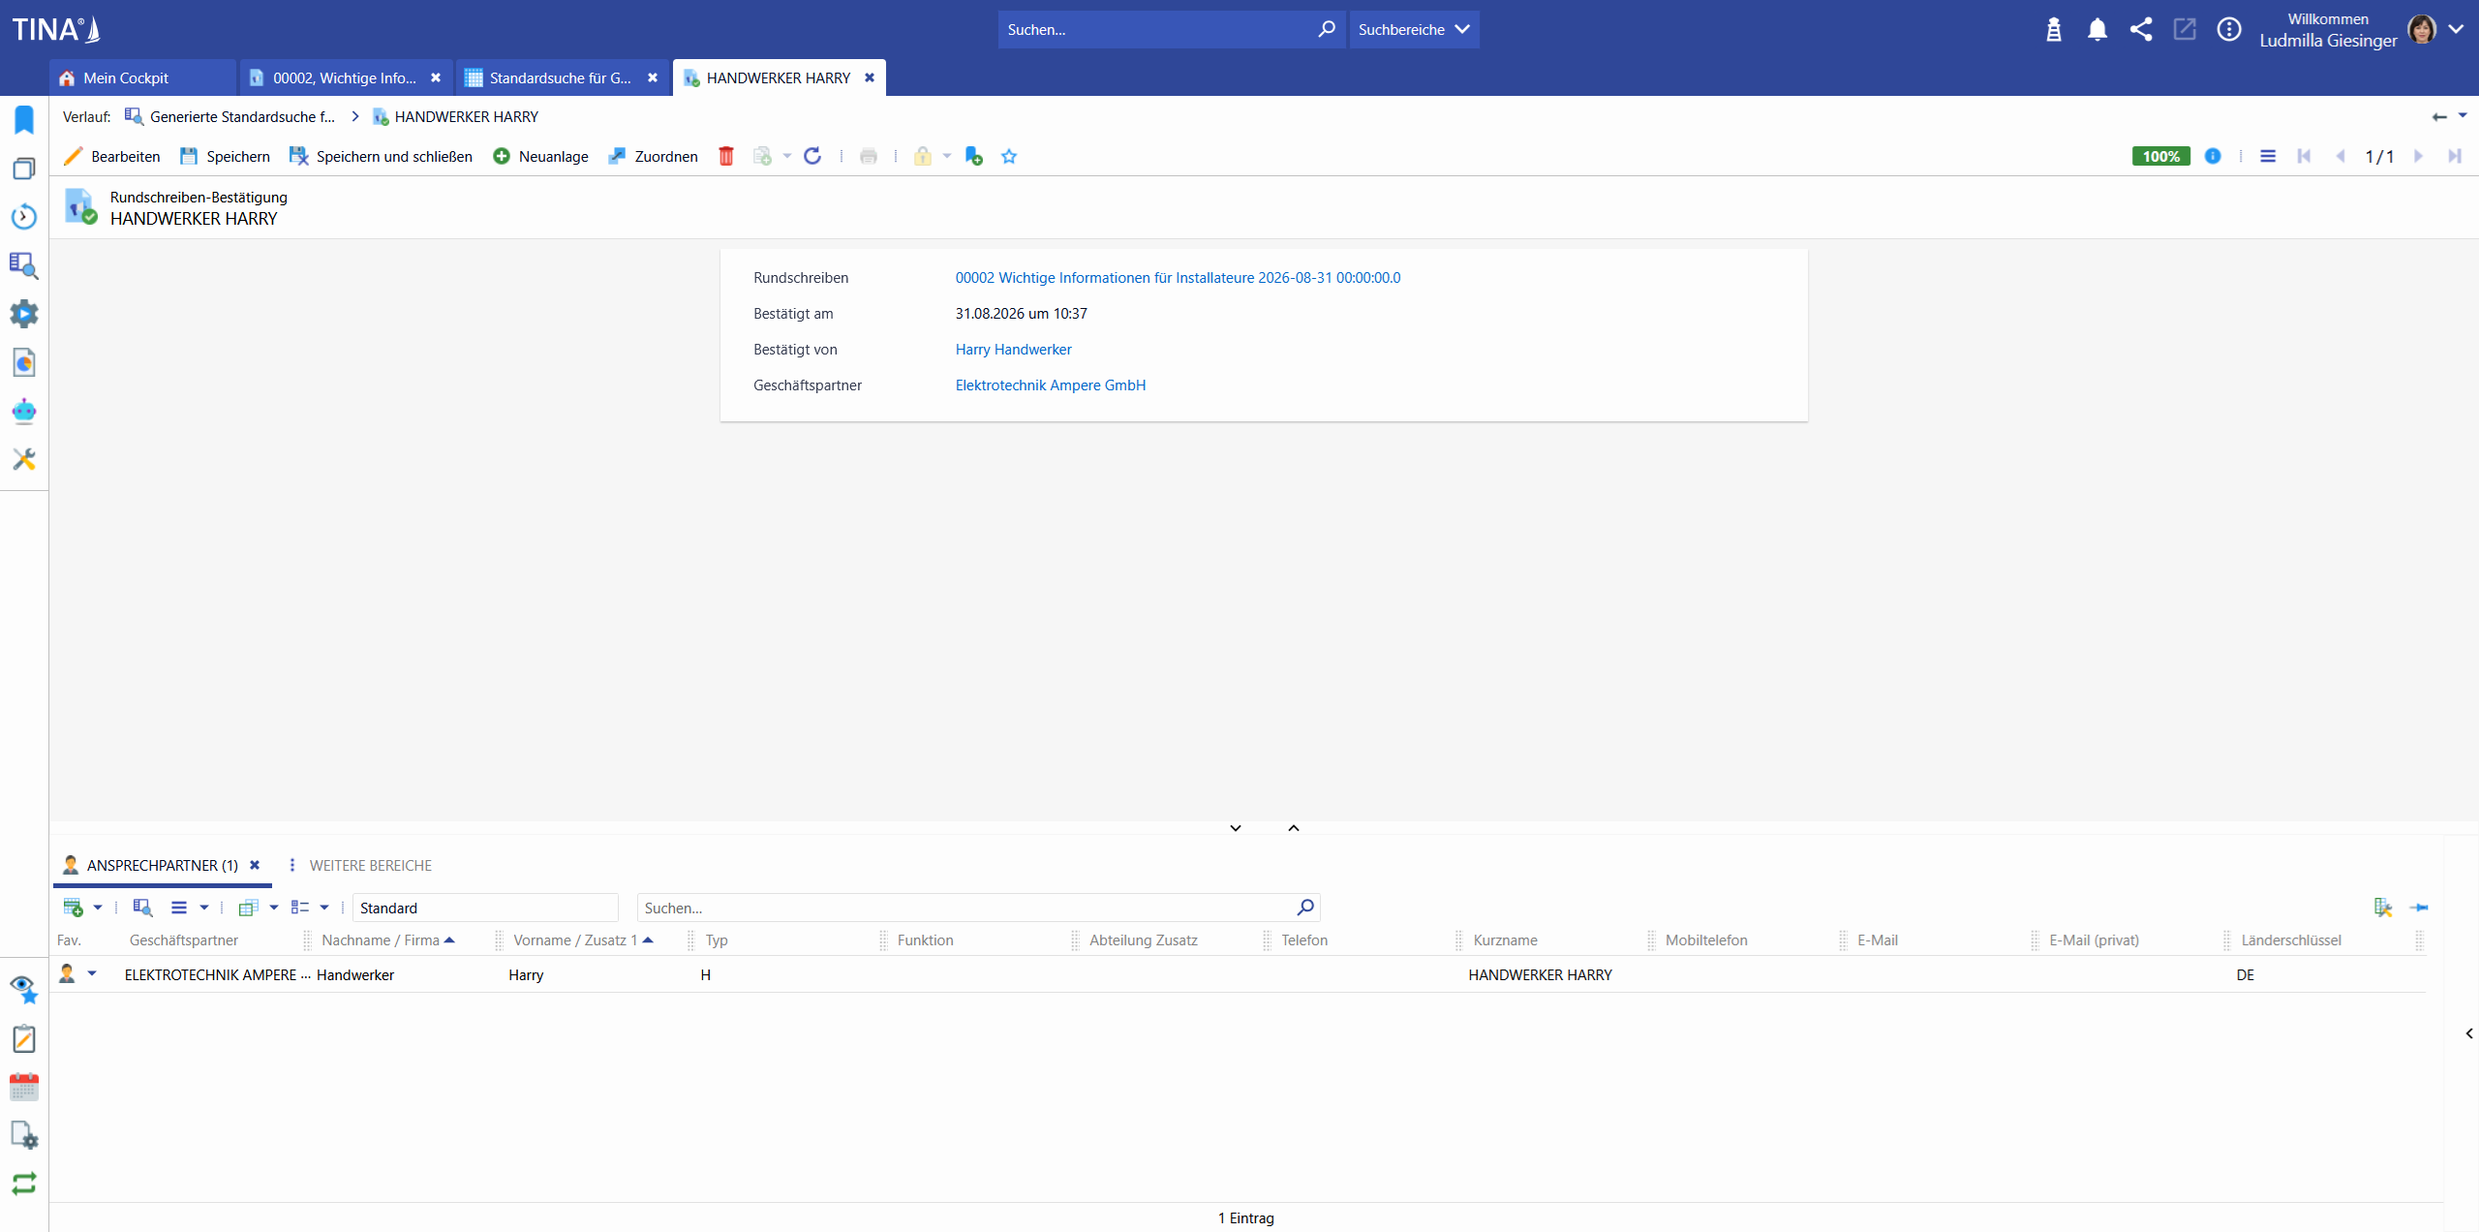Open dropdown arrow next to Handwerker row icon
2479x1232 pixels.
(92, 973)
